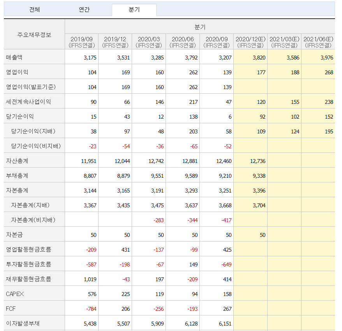The height and width of the screenshot is (331, 342).
Task: Click the 2019/09 column header
Action: pos(81,42)
